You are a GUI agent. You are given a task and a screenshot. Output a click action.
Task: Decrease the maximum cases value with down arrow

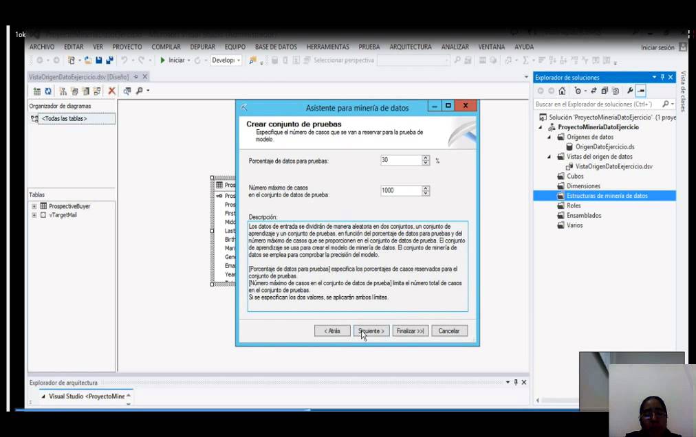click(426, 194)
